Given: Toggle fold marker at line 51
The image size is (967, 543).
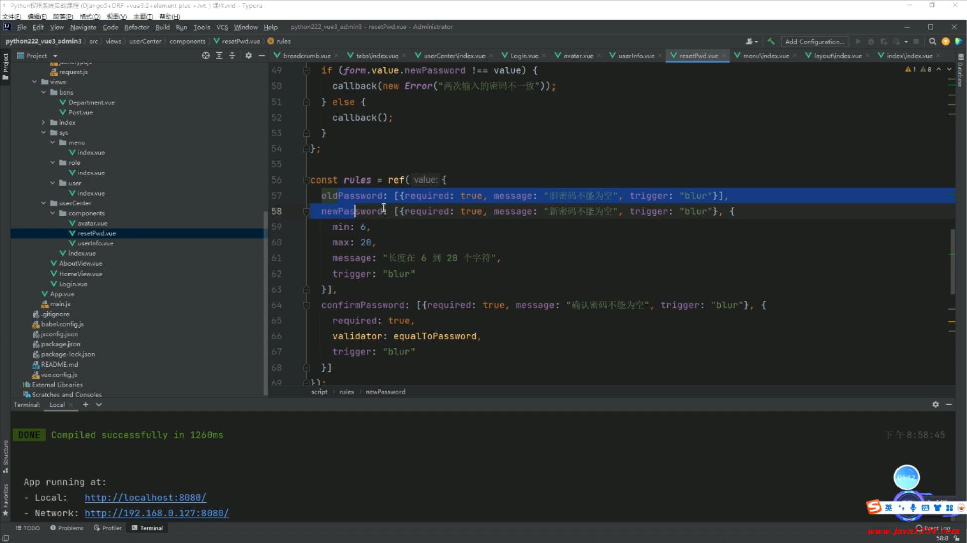Looking at the screenshot, I should point(306,102).
